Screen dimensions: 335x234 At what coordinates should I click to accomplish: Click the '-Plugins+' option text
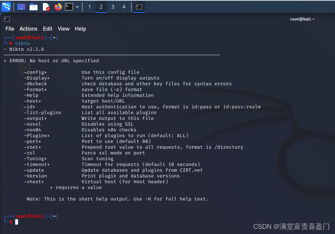point(37,136)
